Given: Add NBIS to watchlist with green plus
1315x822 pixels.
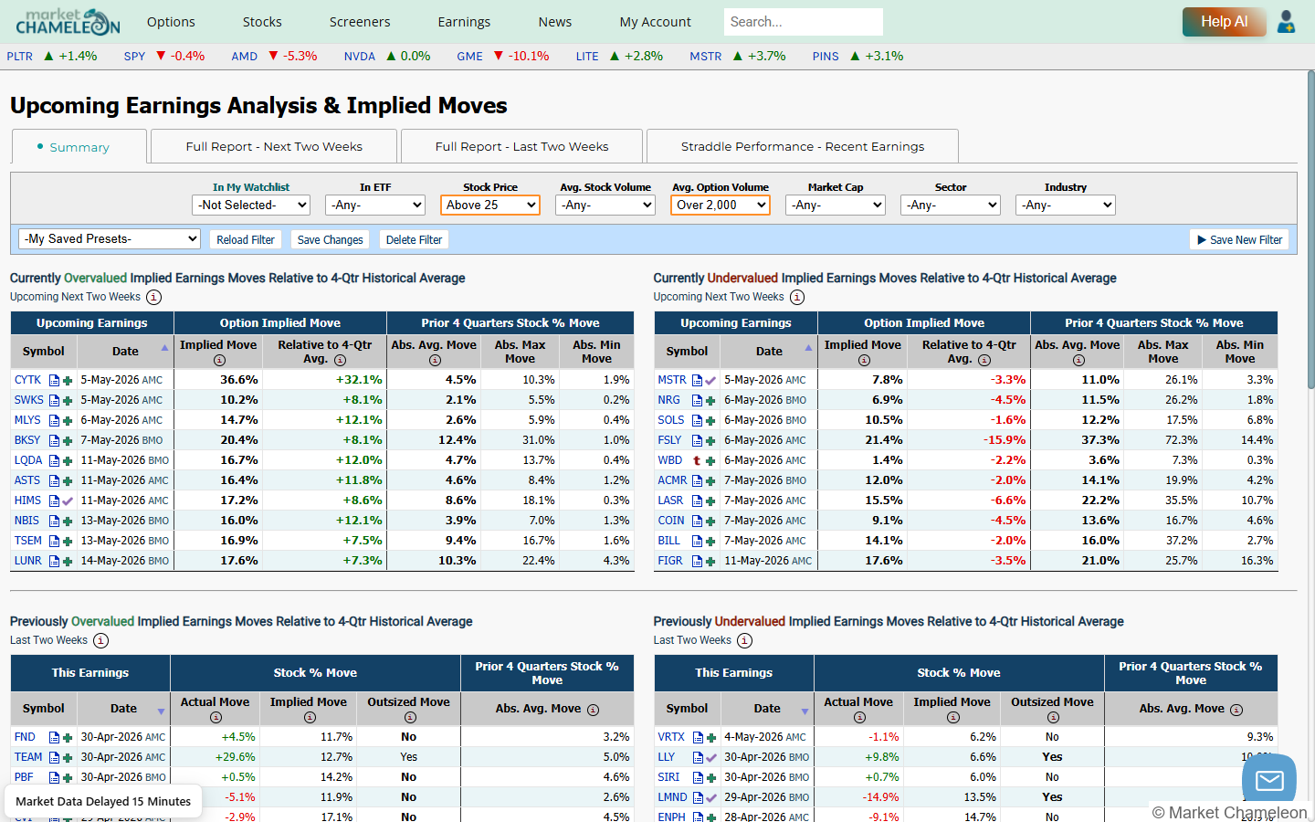Looking at the screenshot, I should pos(68,521).
